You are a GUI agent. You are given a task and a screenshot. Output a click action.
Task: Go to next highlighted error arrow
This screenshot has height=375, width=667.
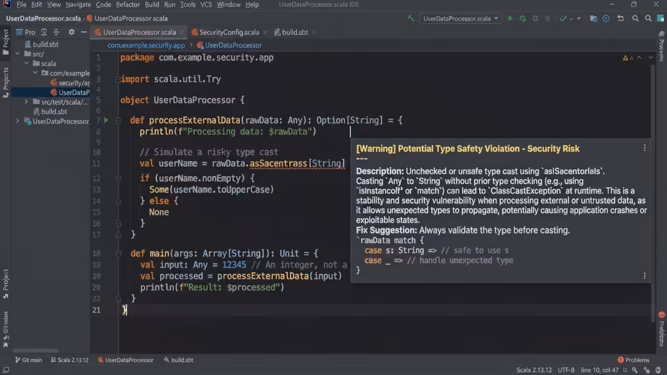coord(651,57)
